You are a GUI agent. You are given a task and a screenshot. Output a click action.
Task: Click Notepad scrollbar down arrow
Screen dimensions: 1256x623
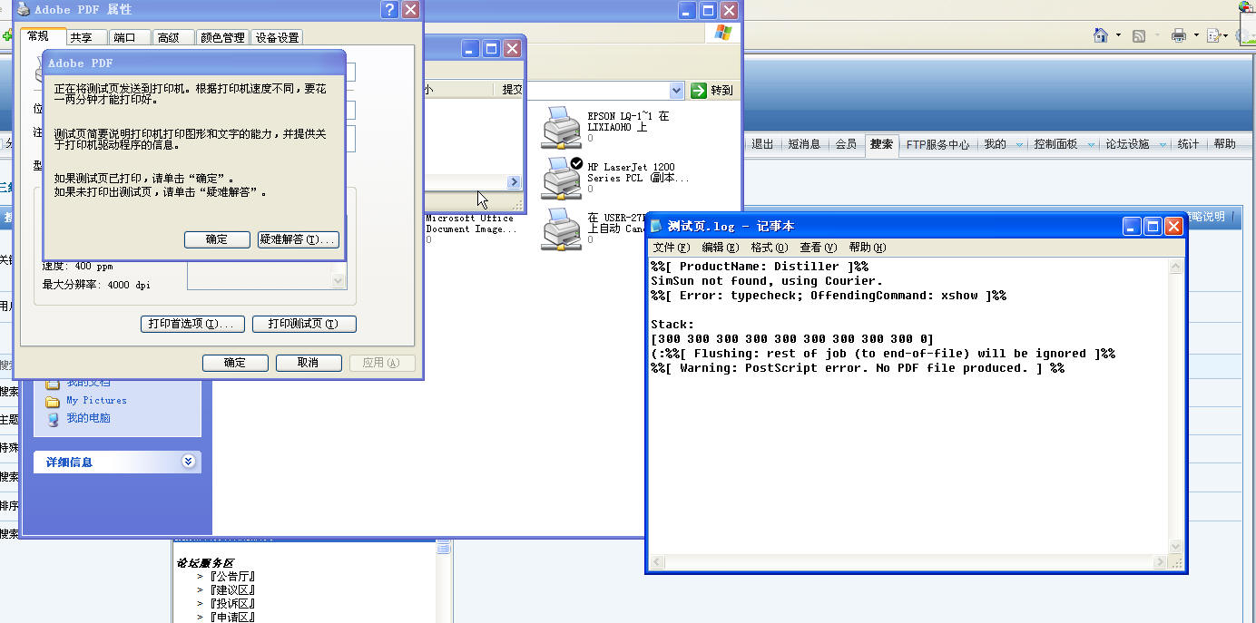[x=1176, y=547]
